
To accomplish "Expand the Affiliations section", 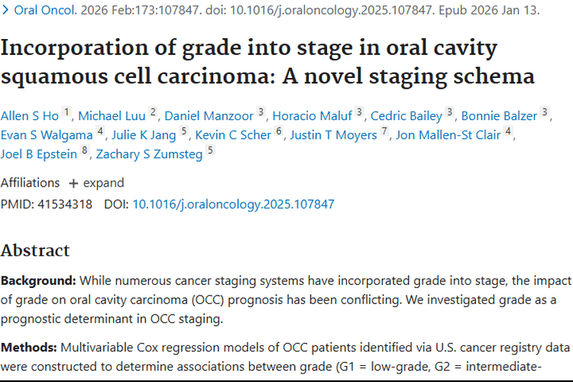I will pos(95,183).
